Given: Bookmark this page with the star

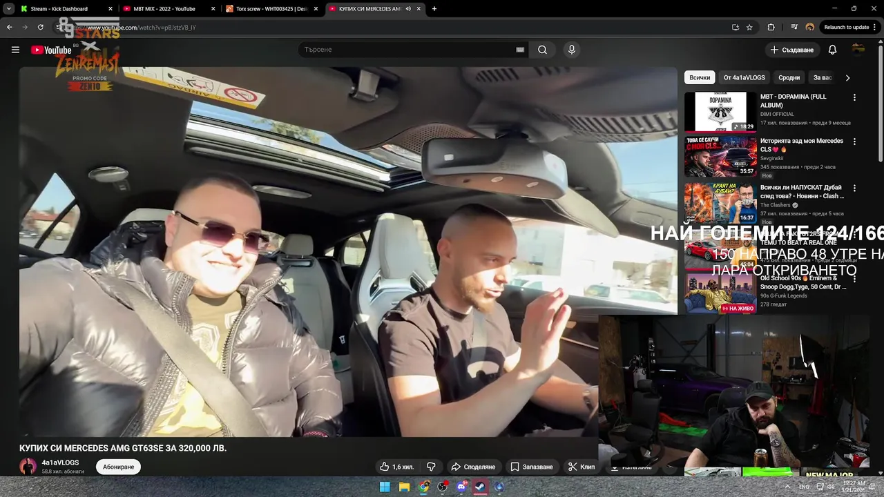Looking at the screenshot, I should click(x=749, y=27).
